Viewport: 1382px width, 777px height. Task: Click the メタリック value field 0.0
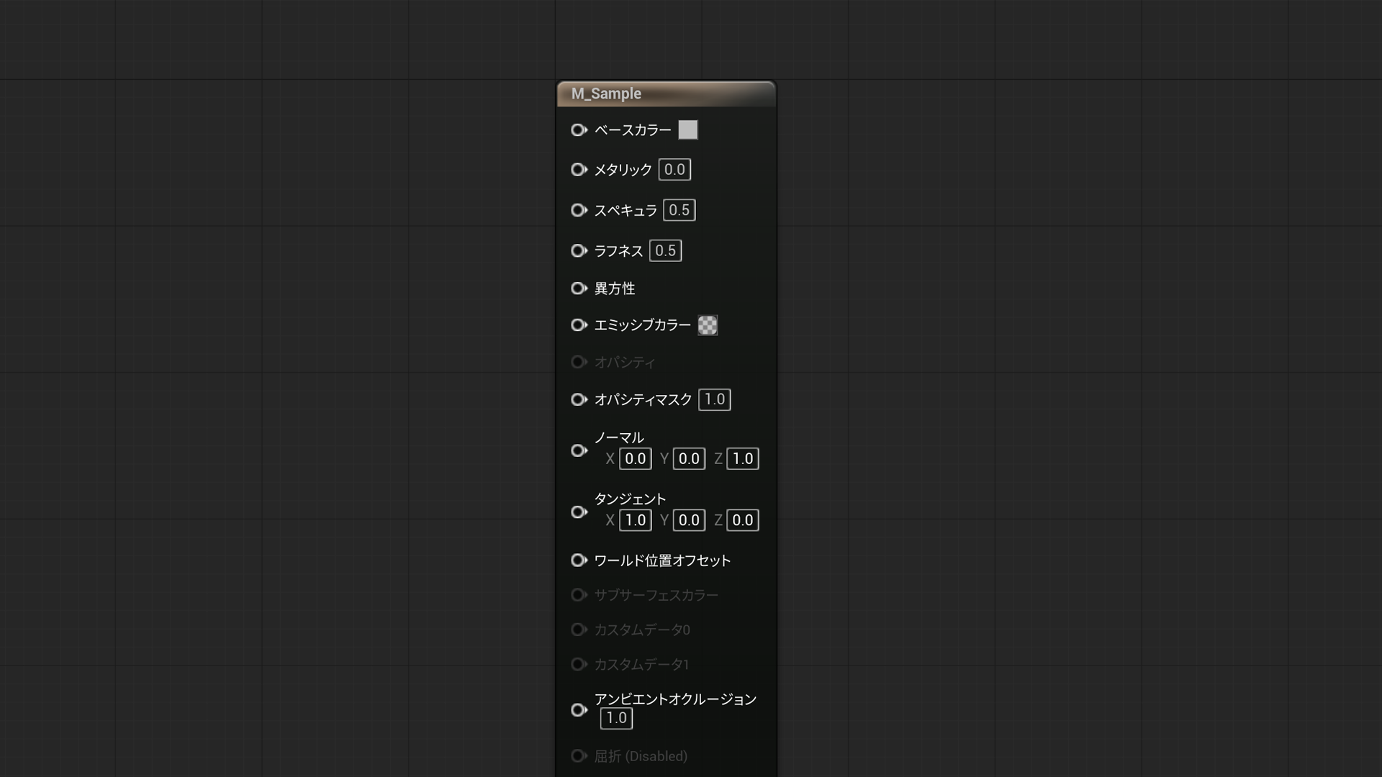click(x=674, y=170)
